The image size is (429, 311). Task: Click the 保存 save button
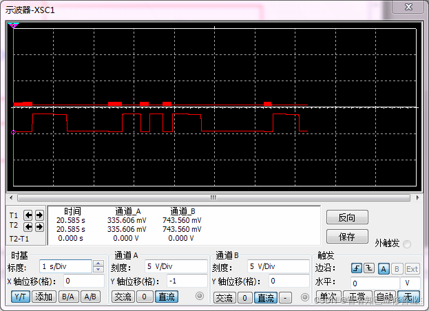pos(347,237)
